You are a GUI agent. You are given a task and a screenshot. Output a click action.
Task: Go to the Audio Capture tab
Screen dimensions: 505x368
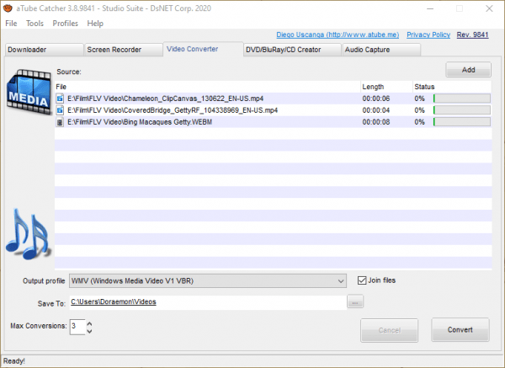tap(381, 50)
